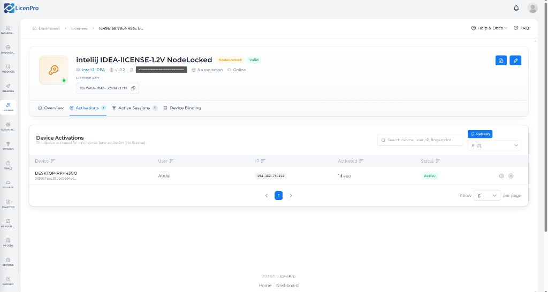Open the user avatar menu

coord(532,8)
